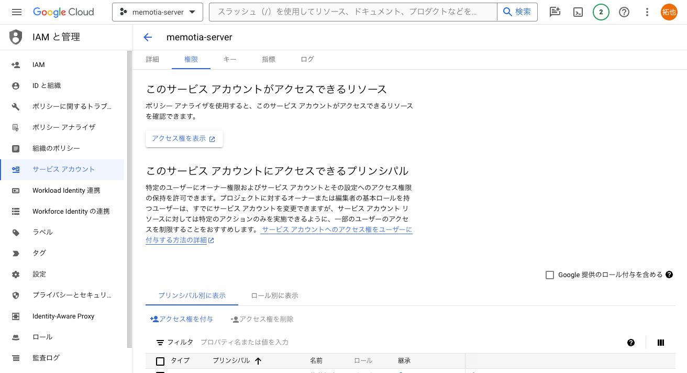Open ポリシーに関するトラブ... sidebar item
The height and width of the screenshot is (373, 687).
[x=63, y=107]
